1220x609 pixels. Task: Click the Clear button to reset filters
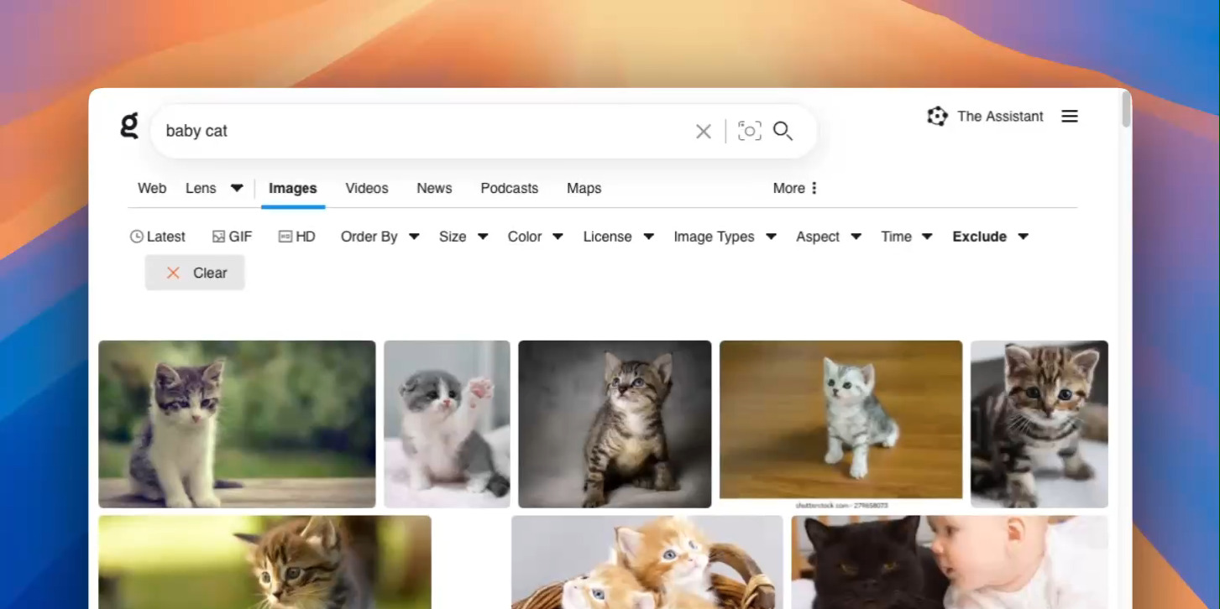195,272
